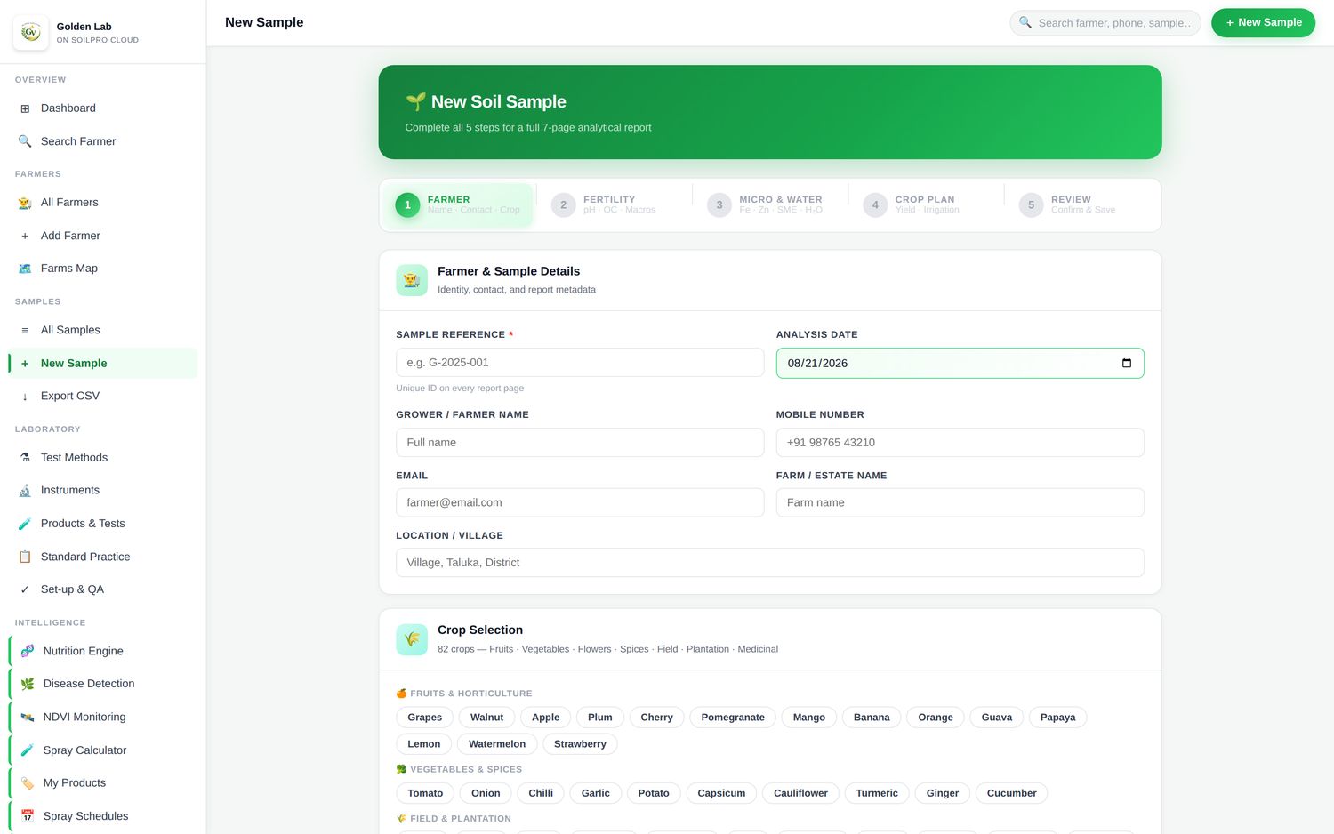Focus the Mobile Number field
This screenshot has height=834, width=1334.
(x=960, y=443)
